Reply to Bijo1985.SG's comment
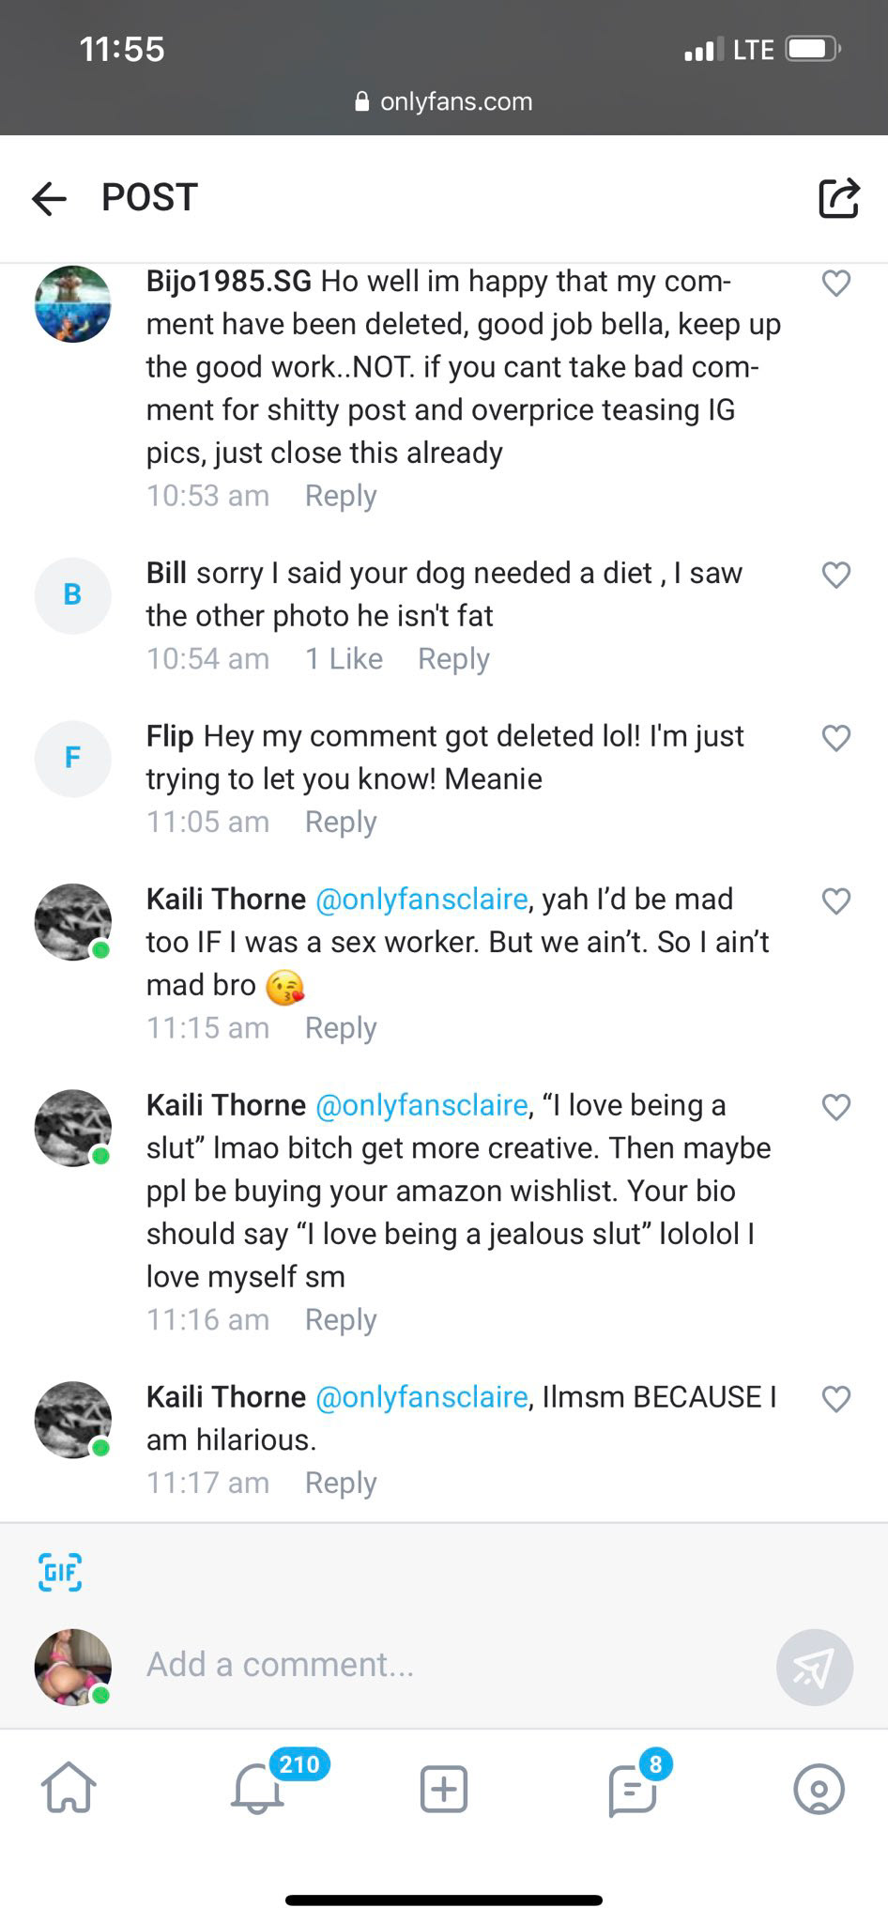888x1923 pixels. [340, 496]
